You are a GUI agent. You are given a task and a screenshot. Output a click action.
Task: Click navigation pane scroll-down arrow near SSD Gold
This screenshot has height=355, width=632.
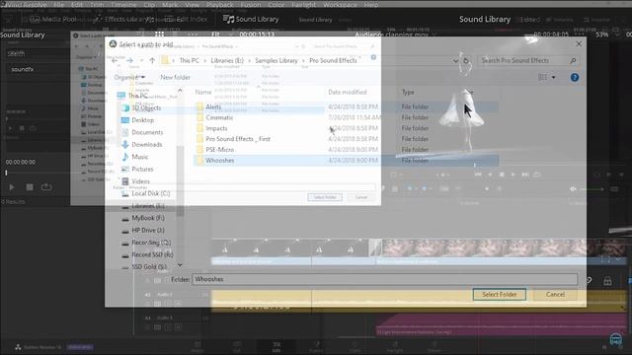(x=180, y=264)
